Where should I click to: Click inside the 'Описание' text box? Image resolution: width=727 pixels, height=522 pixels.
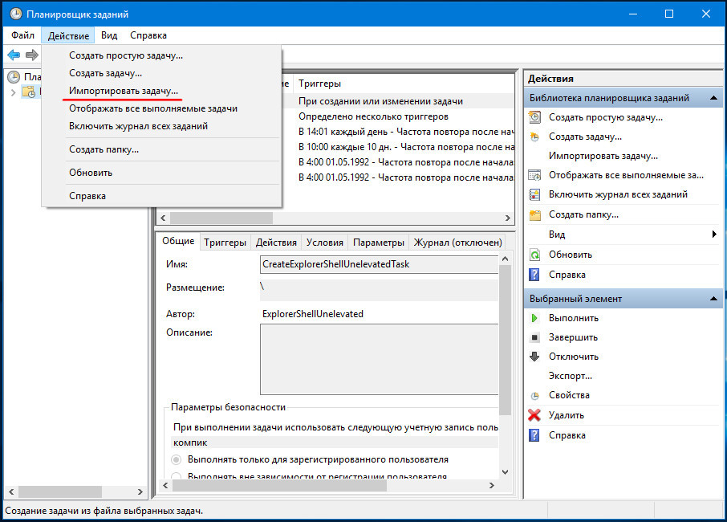click(380, 359)
